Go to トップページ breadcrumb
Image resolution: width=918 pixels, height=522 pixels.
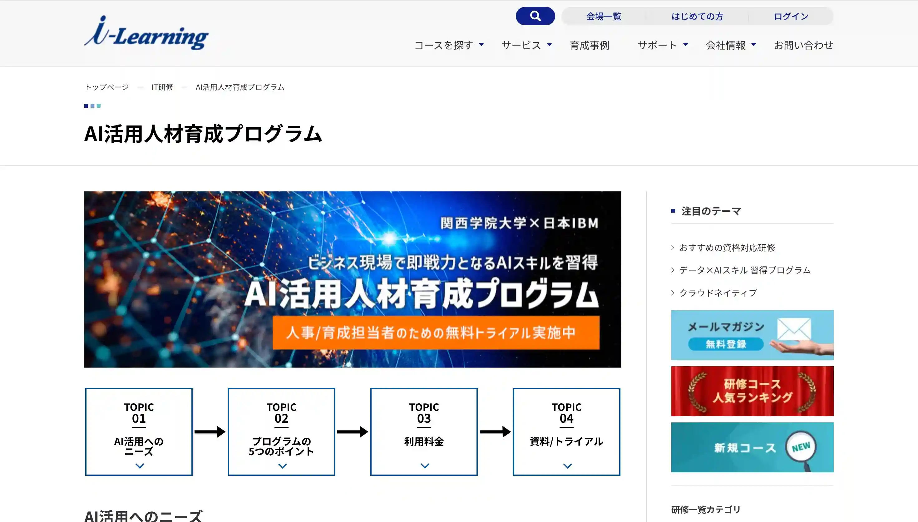tap(106, 87)
